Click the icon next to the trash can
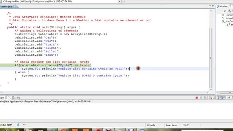 click(24, 125)
